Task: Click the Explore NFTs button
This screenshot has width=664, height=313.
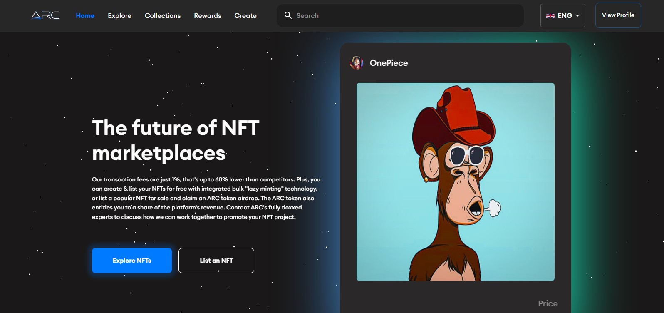Action: click(x=132, y=261)
